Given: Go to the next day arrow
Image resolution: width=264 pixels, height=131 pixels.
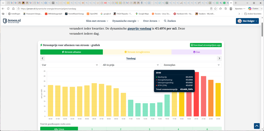Looking at the screenshot, I should pyautogui.click(x=219, y=58).
